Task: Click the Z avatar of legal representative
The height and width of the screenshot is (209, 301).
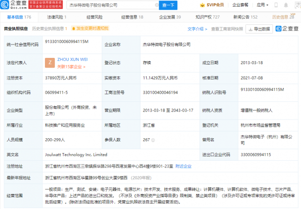Action: [x=50, y=63]
